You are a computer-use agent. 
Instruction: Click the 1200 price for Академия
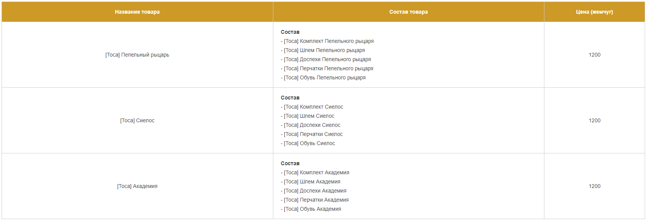coord(595,186)
